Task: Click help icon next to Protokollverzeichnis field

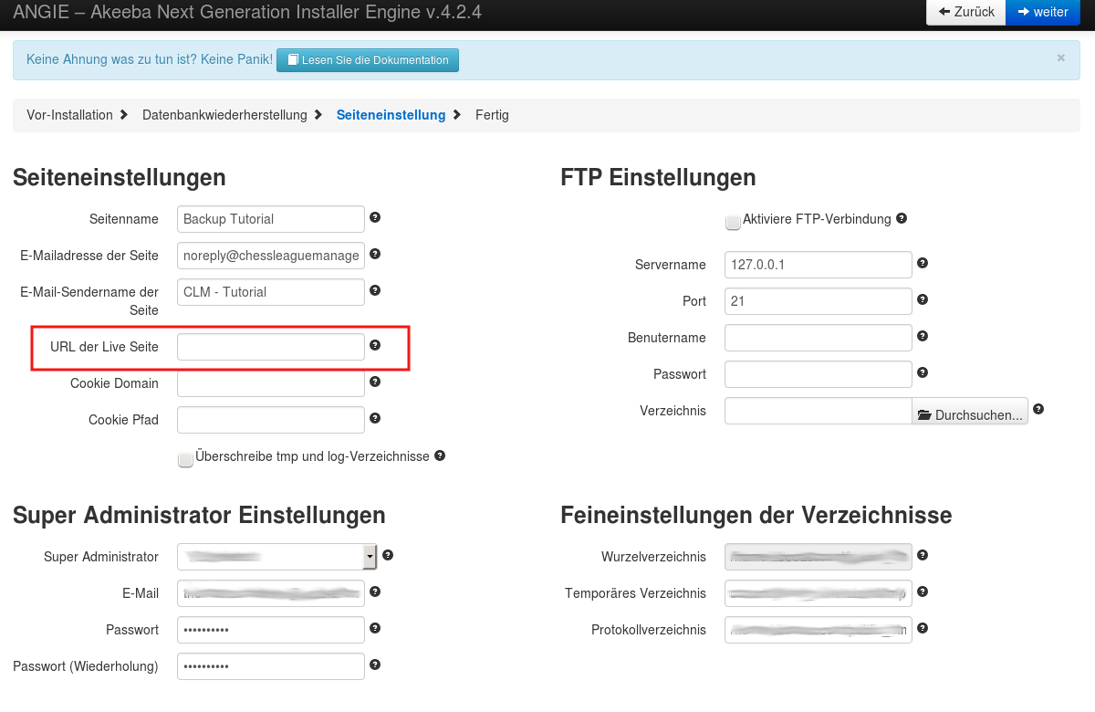Action: [x=923, y=628]
